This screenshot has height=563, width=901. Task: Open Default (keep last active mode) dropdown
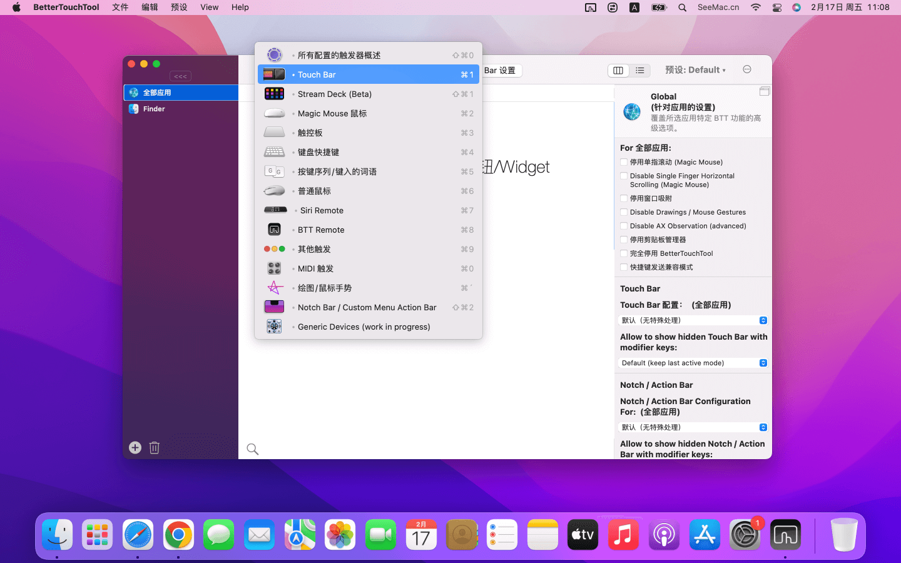pyautogui.click(x=693, y=363)
